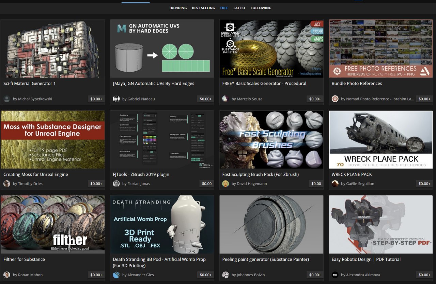Open Fast Sculpting Brushes thumbnail image
Viewport: 436px width, 284px height.
coord(271,140)
